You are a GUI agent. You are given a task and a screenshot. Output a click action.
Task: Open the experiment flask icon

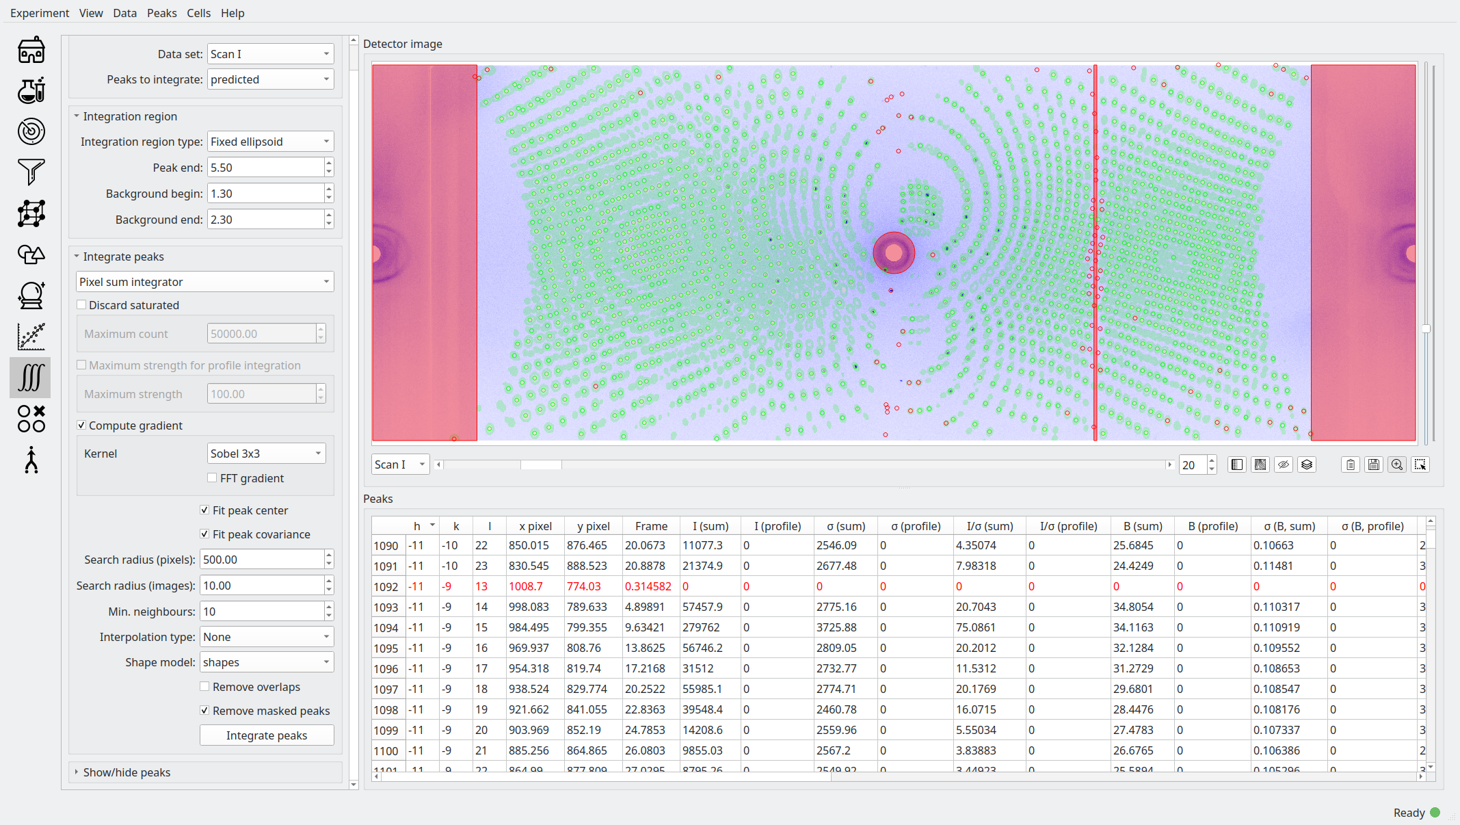click(x=31, y=90)
